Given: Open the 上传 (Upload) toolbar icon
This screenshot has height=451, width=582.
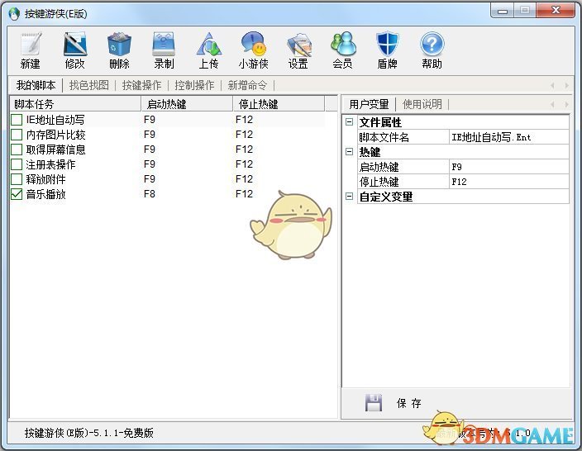Looking at the screenshot, I should pyautogui.click(x=208, y=51).
